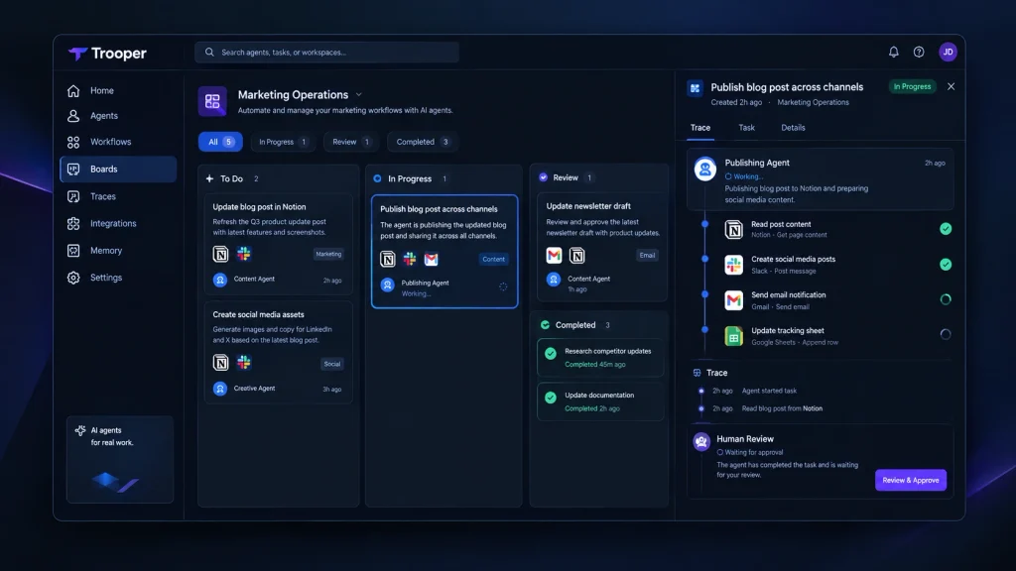Open Traces in the sidebar
The height and width of the screenshot is (571, 1016).
point(118,196)
